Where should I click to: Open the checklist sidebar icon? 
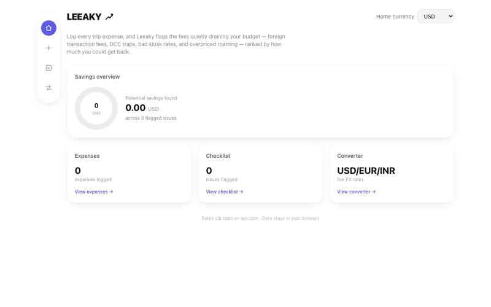pyautogui.click(x=48, y=68)
